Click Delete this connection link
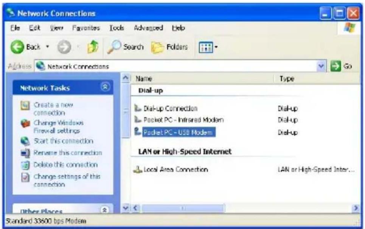The height and width of the screenshot is (229, 365). (x=65, y=165)
